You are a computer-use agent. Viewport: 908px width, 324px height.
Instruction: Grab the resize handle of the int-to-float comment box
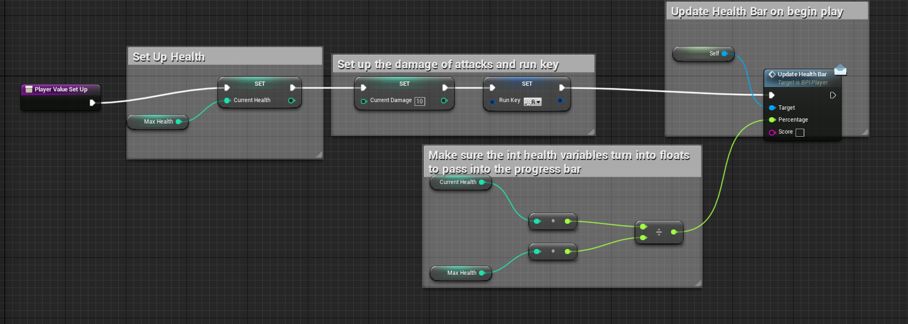[698, 284]
